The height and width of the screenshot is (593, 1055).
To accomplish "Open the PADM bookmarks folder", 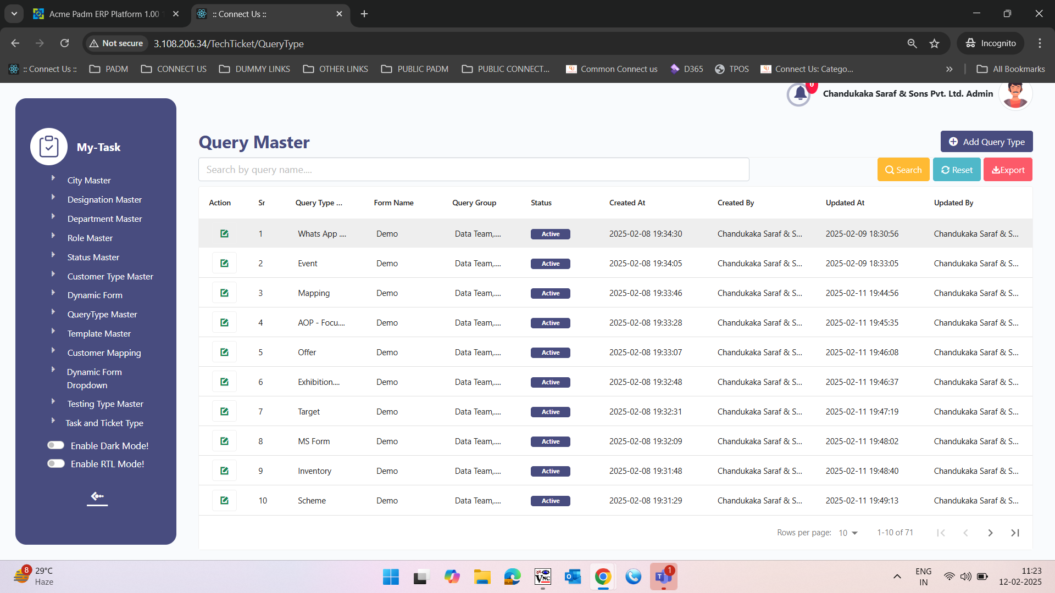I will [x=109, y=69].
